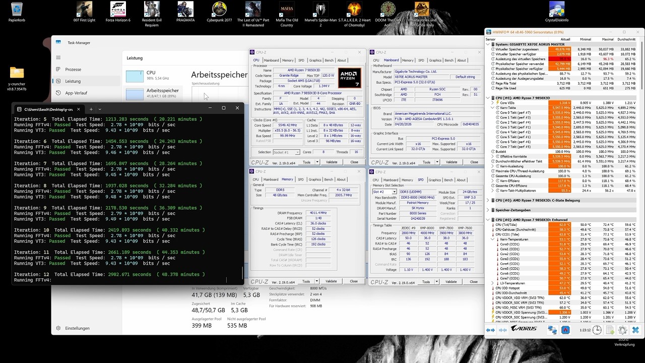645x363 pixels.
Task: Collapse Kern-Takte sensor tree
Action: tap(493, 107)
